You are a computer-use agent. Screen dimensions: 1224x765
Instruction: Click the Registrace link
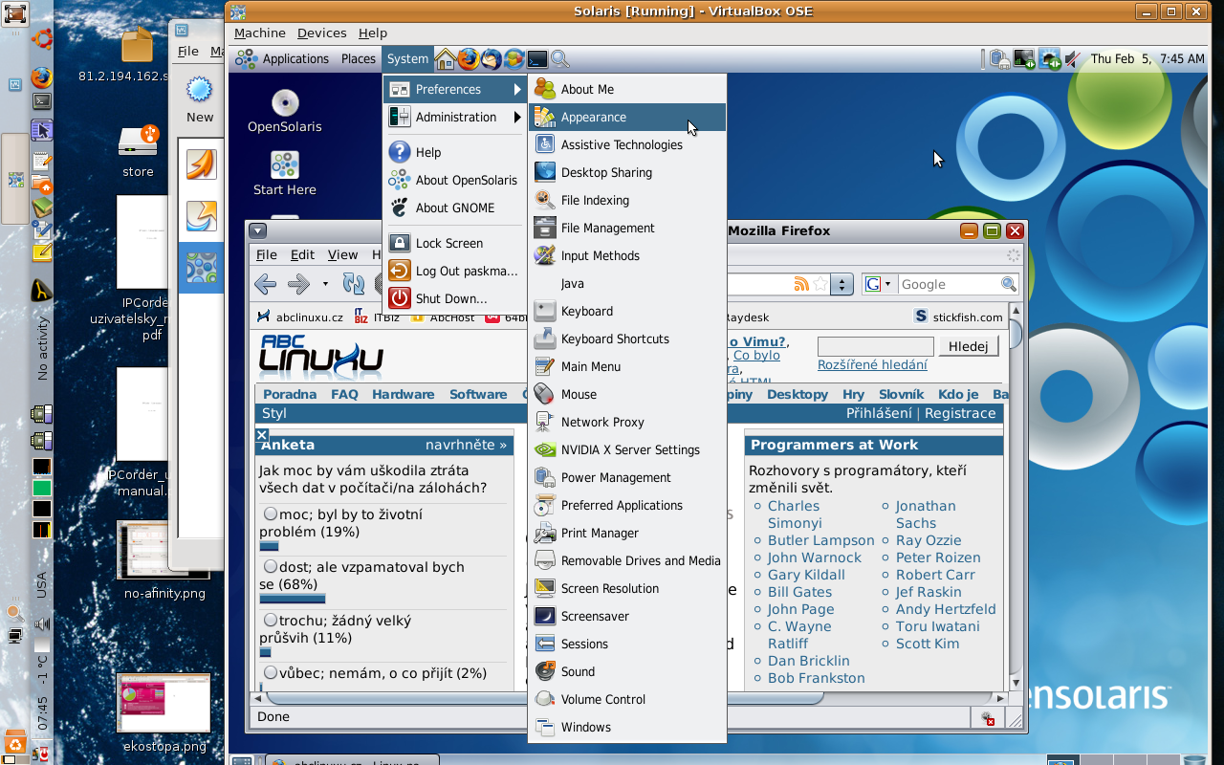[960, 413]
